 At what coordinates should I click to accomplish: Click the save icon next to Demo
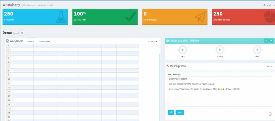coord(22,33)
